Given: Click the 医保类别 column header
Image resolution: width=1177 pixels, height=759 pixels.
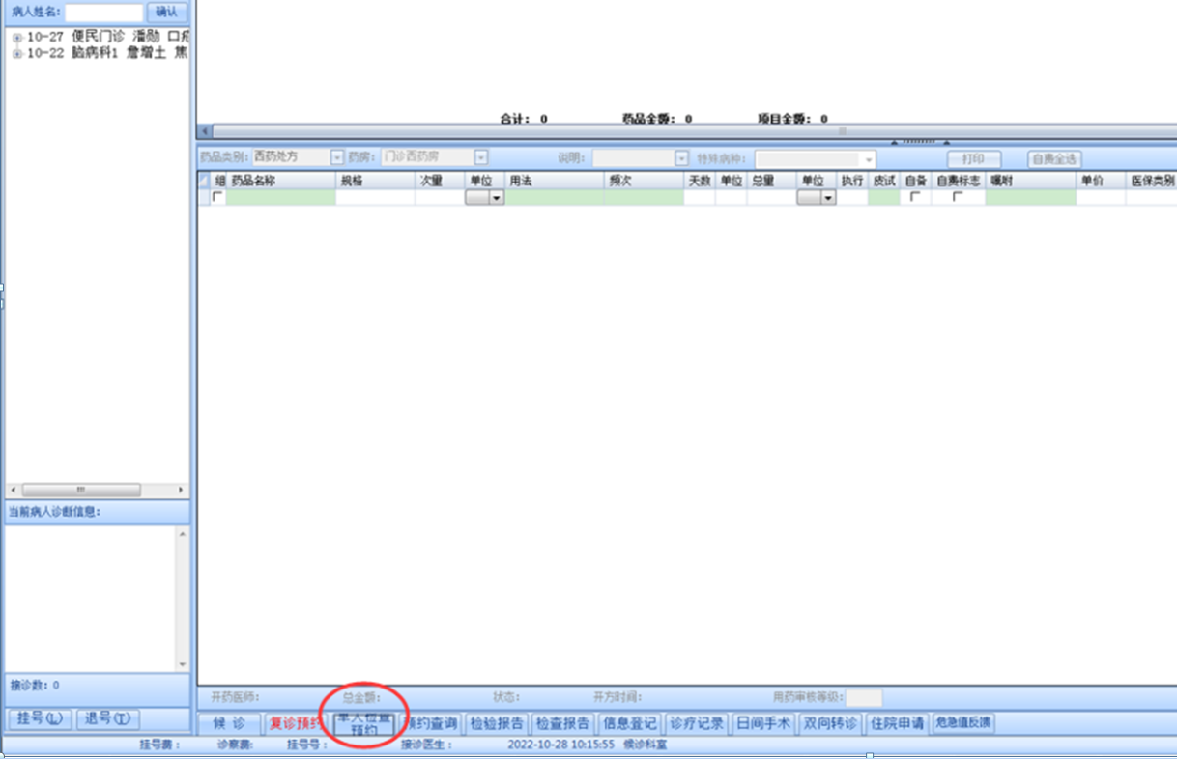Looking at the screenshot, I should coord(1152,181).
